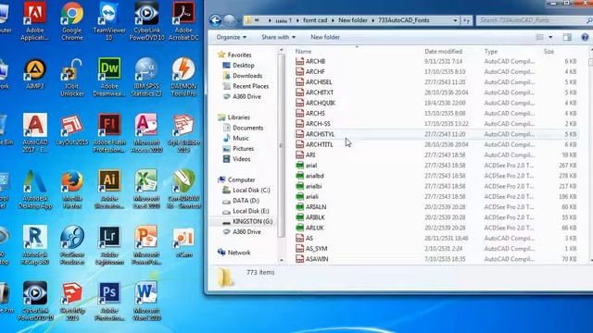
Task: Launch DAEMON Tools Pro shortcut
Action: (x=183, y=78)
